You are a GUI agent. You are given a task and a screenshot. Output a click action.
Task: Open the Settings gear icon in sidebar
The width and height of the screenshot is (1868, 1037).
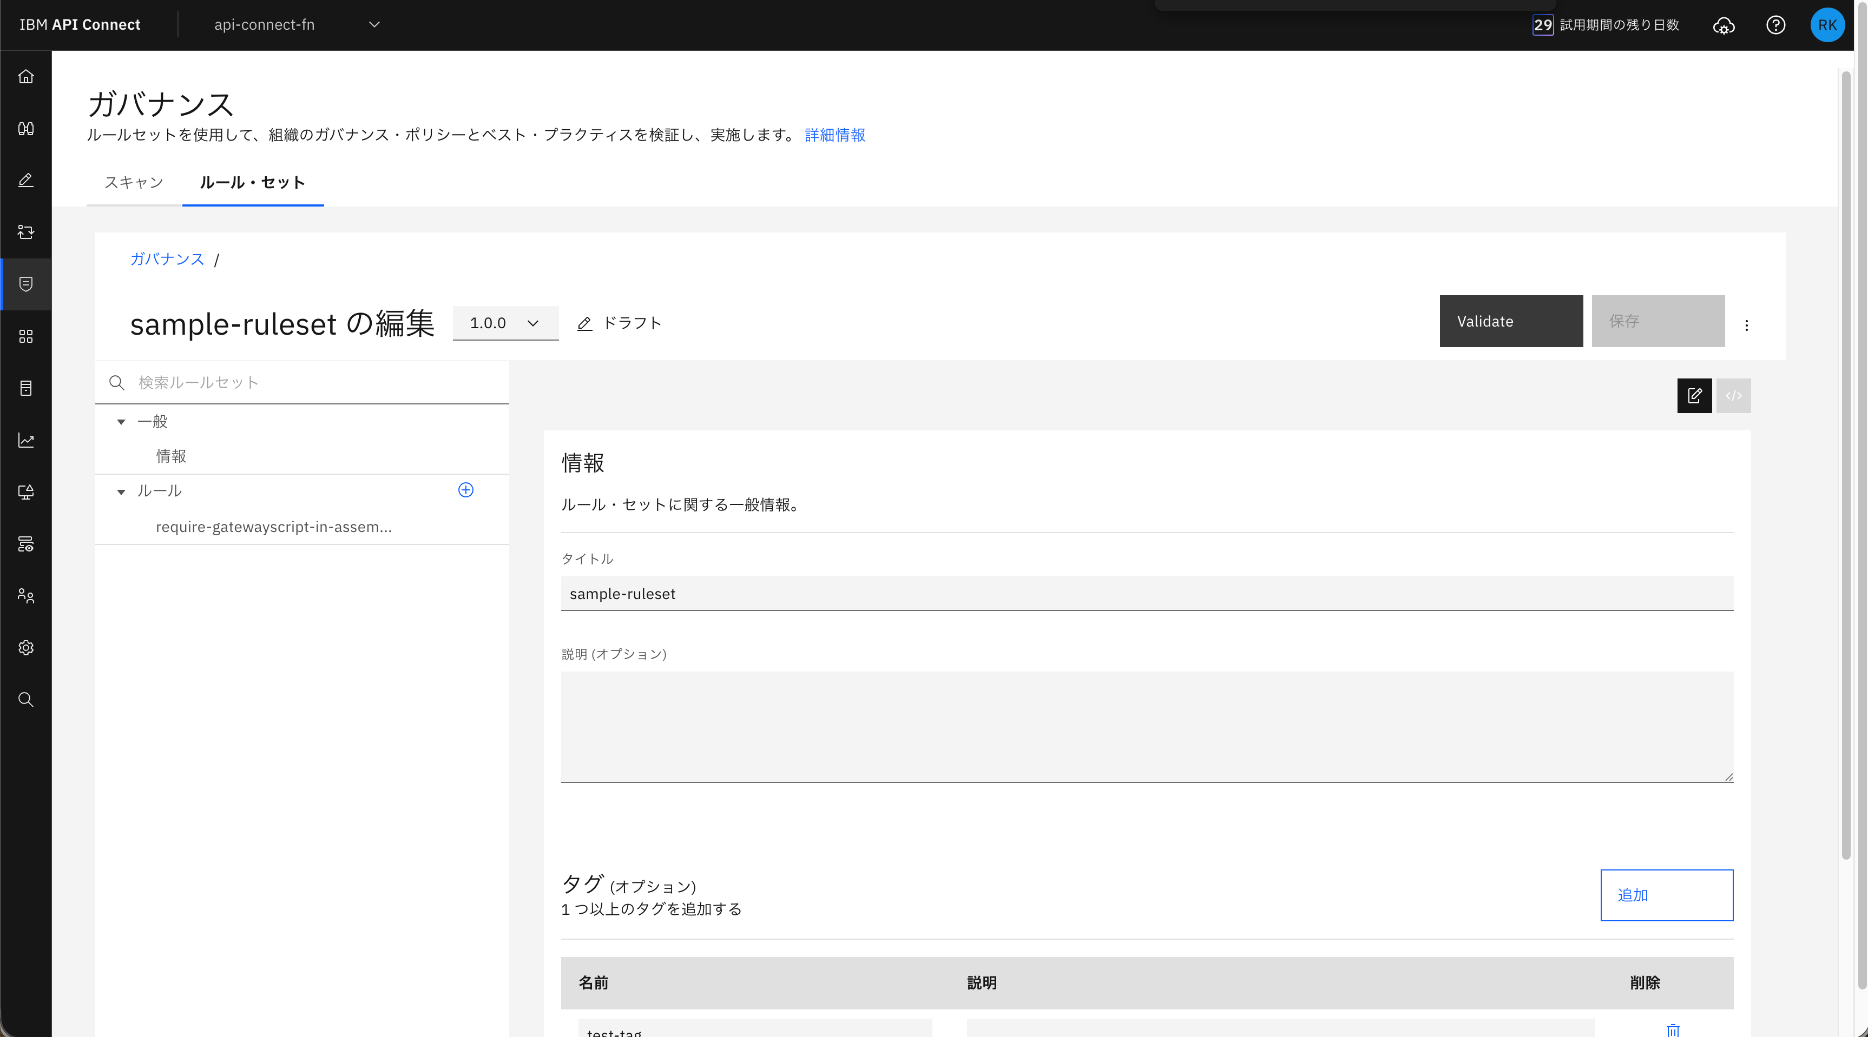pos(26,647)
